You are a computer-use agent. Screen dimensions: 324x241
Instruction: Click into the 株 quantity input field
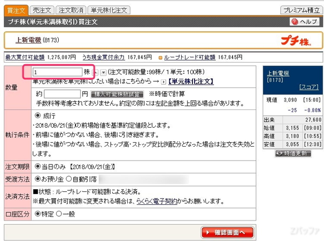point(58,72)
